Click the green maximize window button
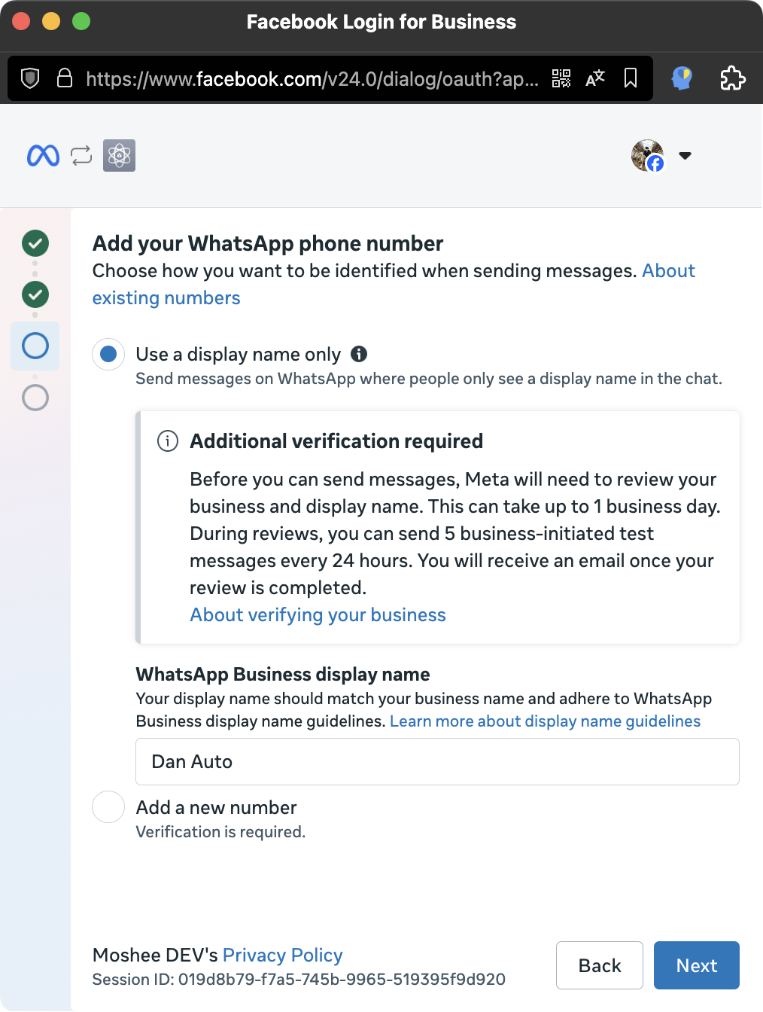The height and width of the screenshot is (1012, 763). coord(81,21)
